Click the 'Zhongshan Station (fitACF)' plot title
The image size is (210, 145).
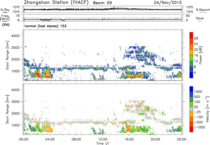point(56,3)
